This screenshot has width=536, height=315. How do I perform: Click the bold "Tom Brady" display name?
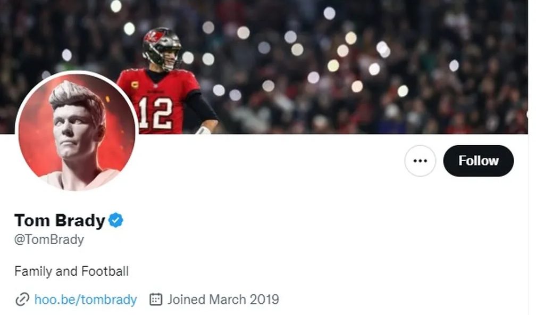(60, 220)
